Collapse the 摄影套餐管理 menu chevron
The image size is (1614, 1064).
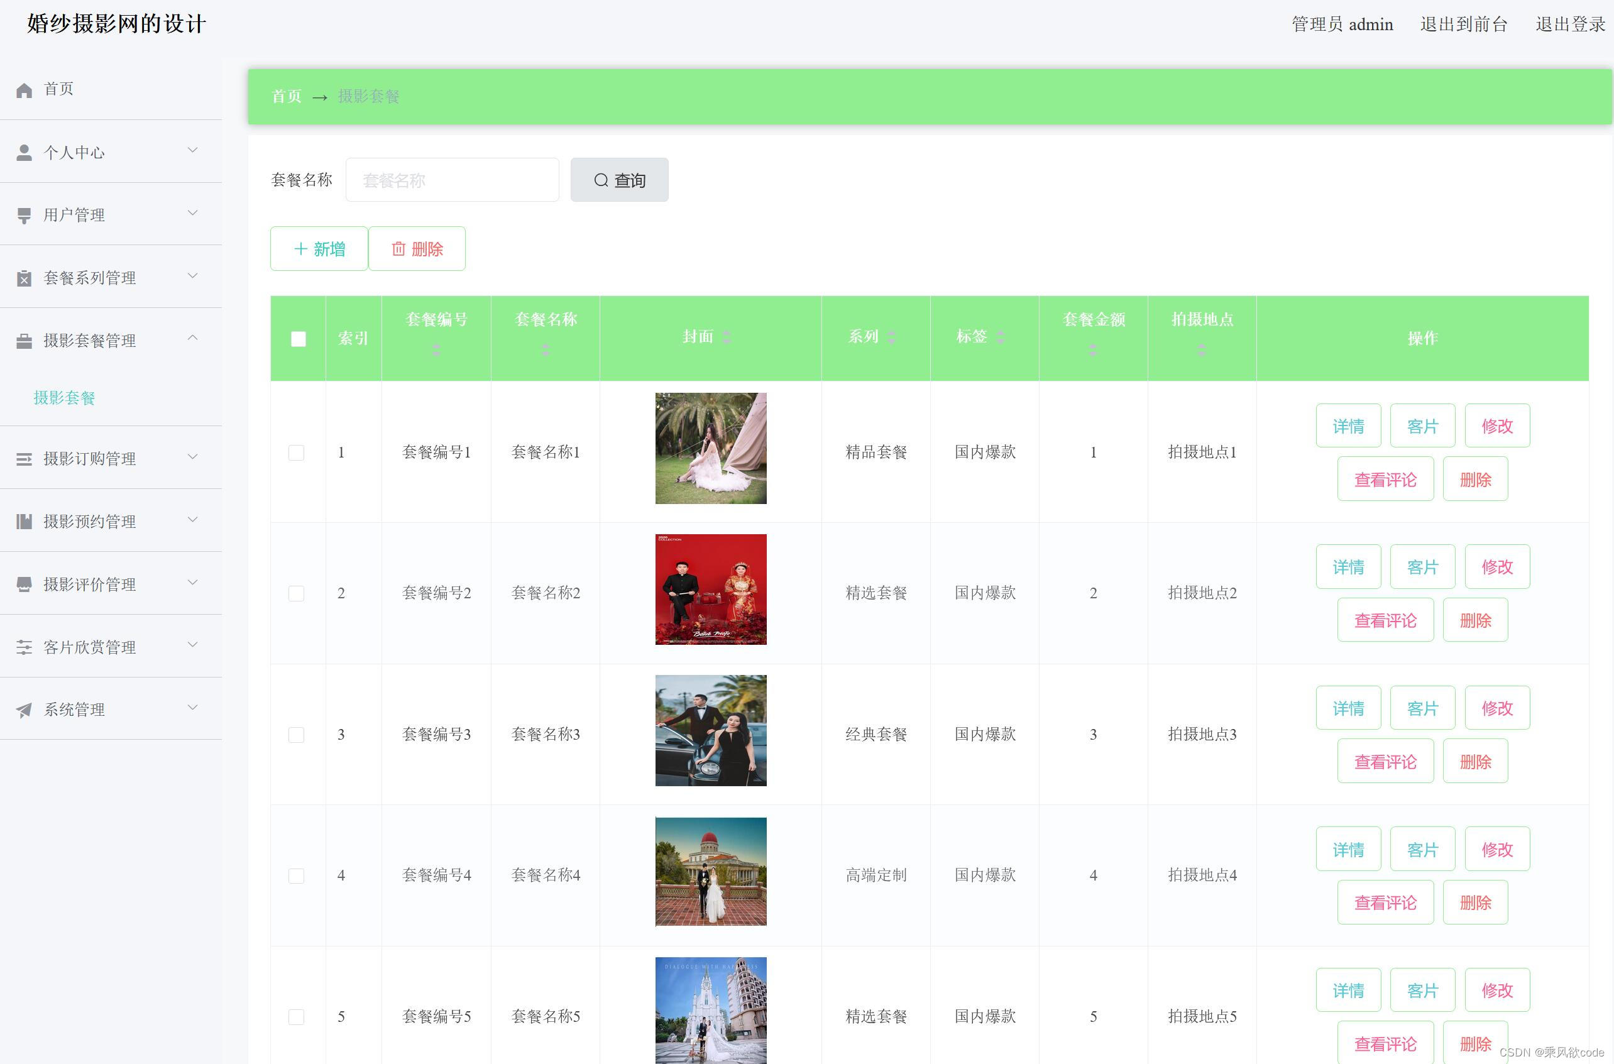[193, 338]
